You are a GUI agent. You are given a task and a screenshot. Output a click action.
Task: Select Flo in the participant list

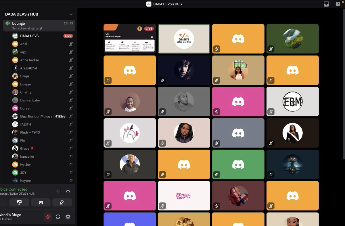(x=42, y=140)
